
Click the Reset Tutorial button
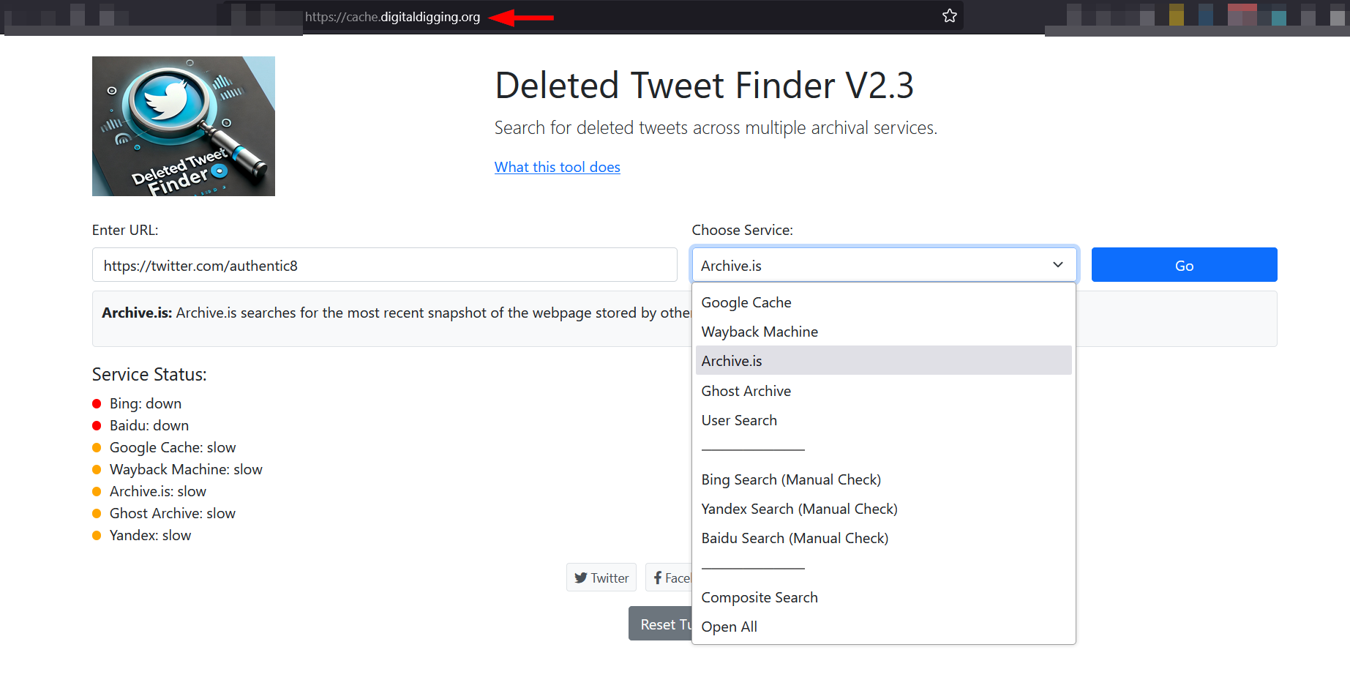pyautogui.click(x=660, y=624)
